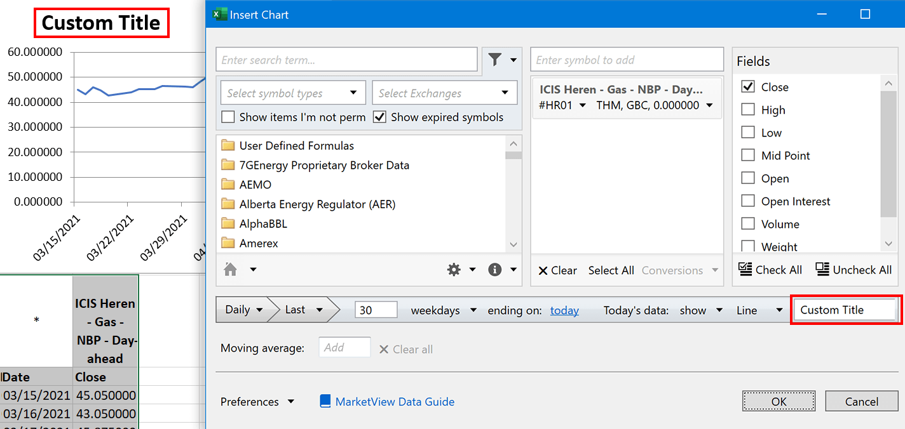
Task: Click the AEMO folder icon
Action: click(x=228, y=185)
